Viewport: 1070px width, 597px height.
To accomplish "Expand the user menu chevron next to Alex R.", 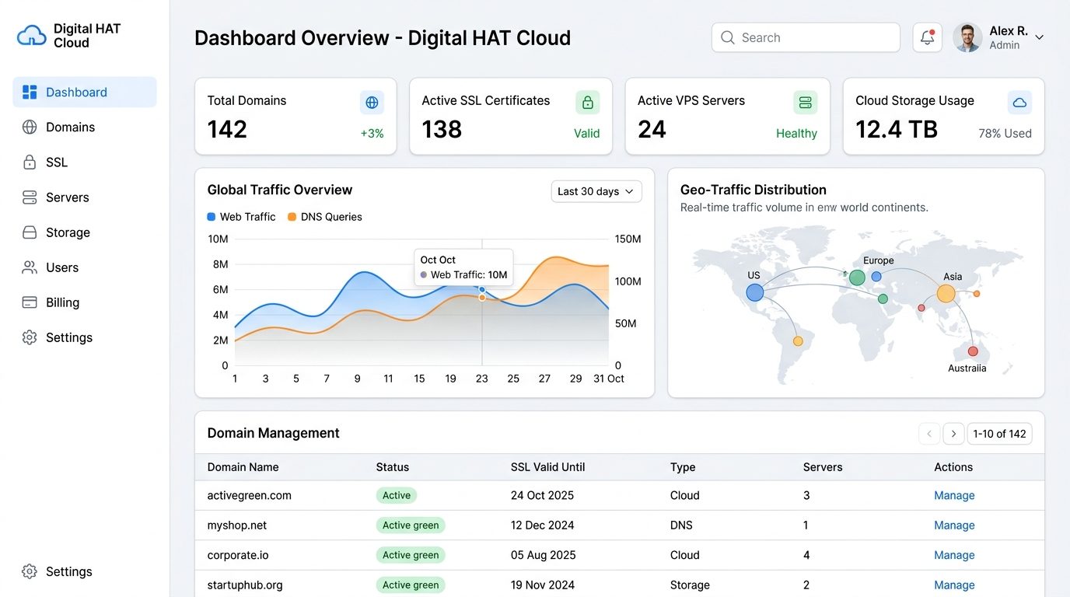I will click(x=1039, y=37).
